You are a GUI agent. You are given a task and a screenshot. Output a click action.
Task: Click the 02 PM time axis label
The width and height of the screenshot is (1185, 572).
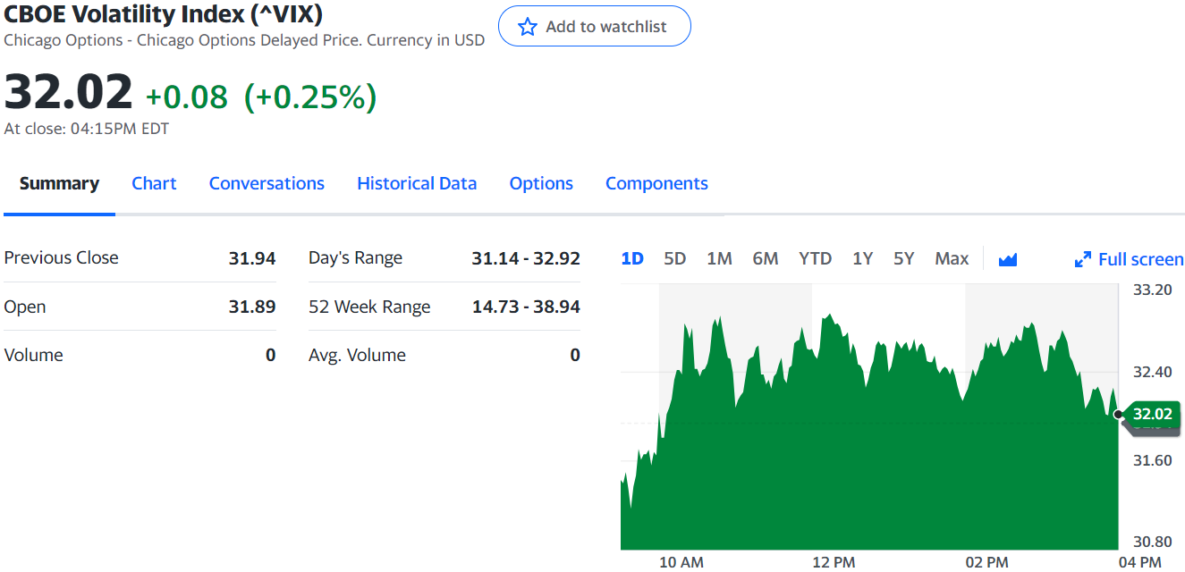point(986,562)
